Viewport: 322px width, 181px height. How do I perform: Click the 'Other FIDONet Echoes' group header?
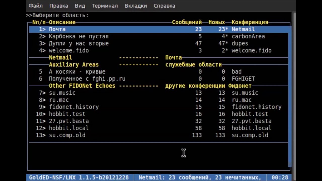[82, 86]
